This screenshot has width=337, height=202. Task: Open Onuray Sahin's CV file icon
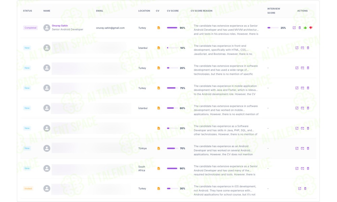159,28
